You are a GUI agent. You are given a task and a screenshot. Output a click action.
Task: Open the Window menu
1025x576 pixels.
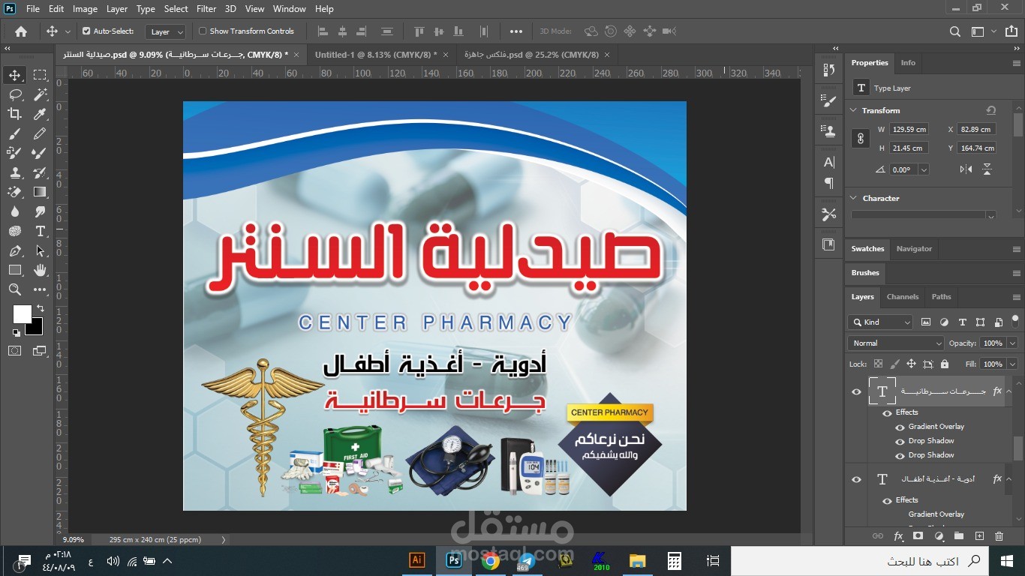pyautogui.click(x=289, y=9)
